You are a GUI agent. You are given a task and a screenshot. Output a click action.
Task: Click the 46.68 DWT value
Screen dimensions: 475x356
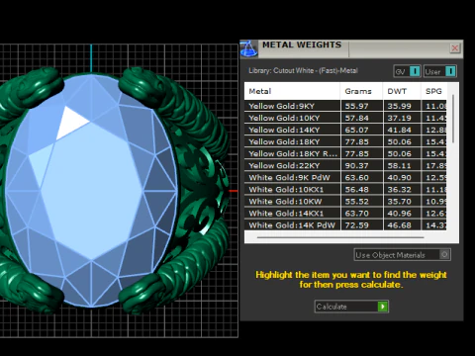click(399, 225)
